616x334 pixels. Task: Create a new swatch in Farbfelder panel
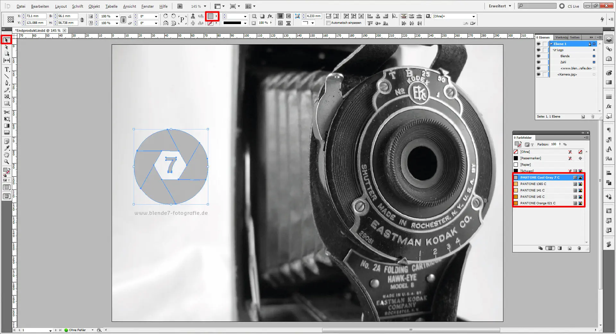[569, 248]
